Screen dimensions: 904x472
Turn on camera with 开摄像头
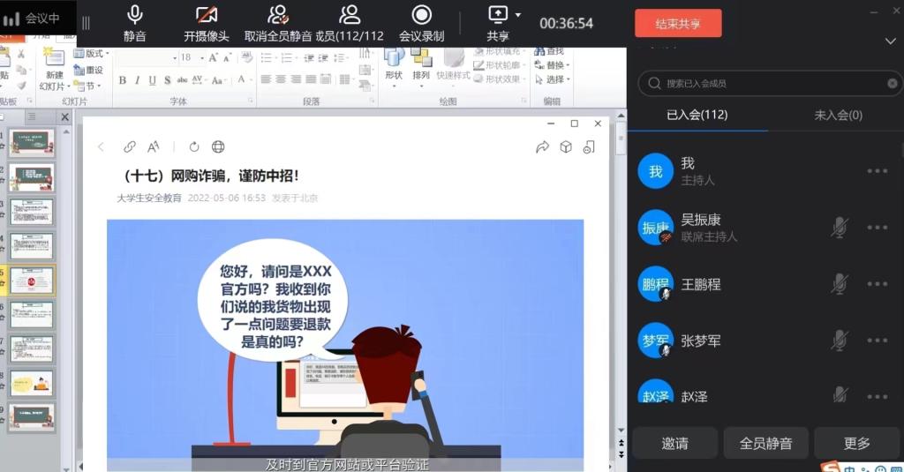click(206, 23)
